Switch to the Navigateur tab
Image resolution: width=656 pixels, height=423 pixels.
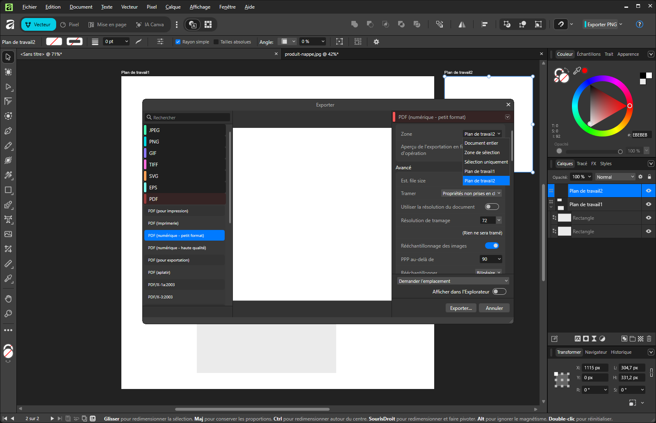coord(596,352)
